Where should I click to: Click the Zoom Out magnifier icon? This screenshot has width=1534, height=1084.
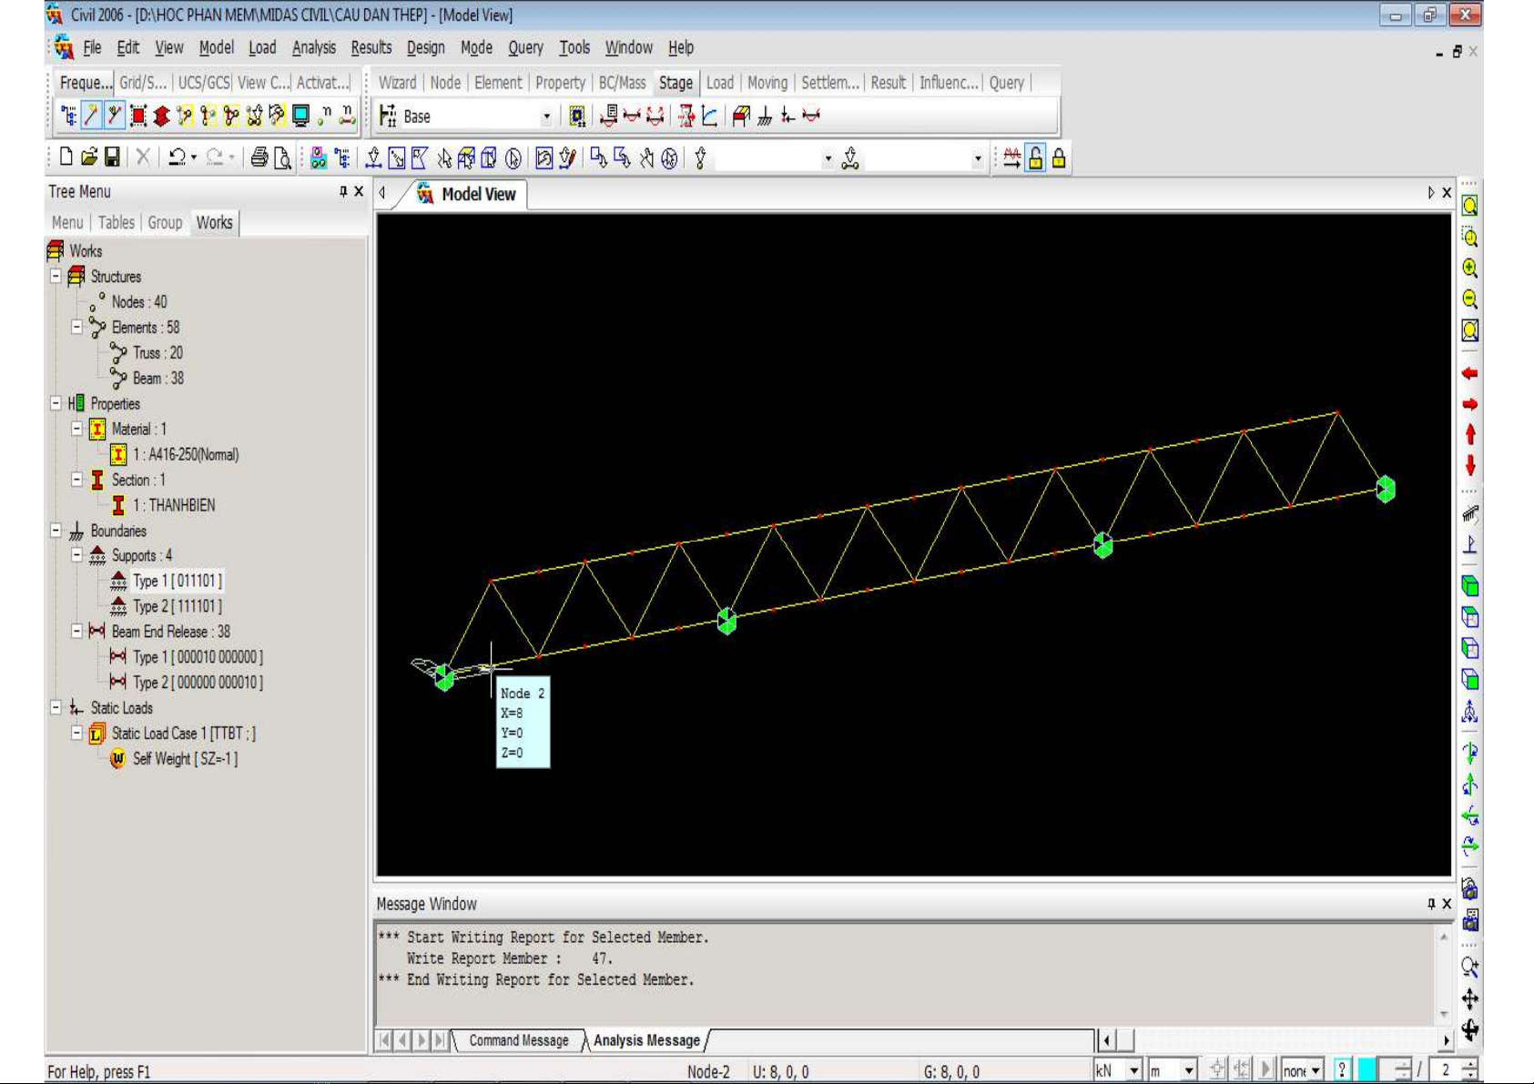pos(1469,299)
